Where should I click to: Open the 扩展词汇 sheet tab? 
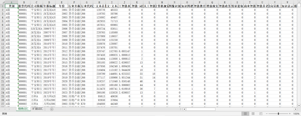pos(38,109)
